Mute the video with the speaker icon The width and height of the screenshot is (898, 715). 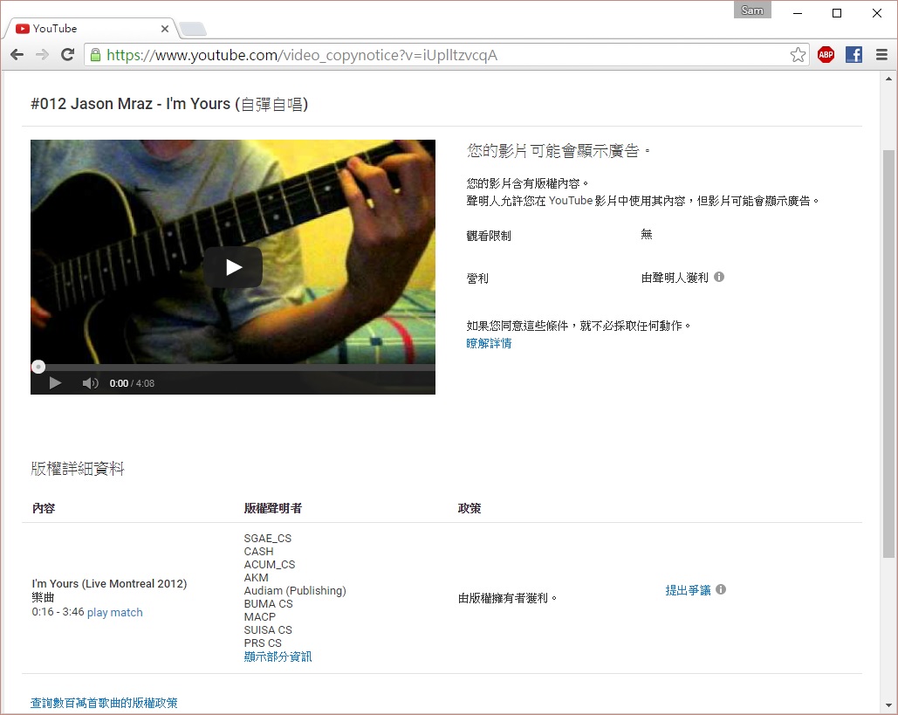tap(90, 382)
